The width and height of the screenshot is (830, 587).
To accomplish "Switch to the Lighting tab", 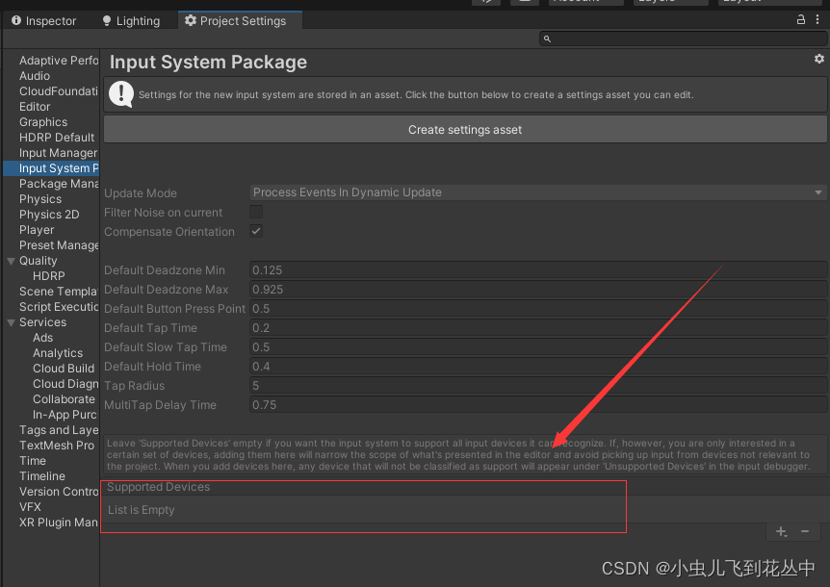I will click(130, 19).
